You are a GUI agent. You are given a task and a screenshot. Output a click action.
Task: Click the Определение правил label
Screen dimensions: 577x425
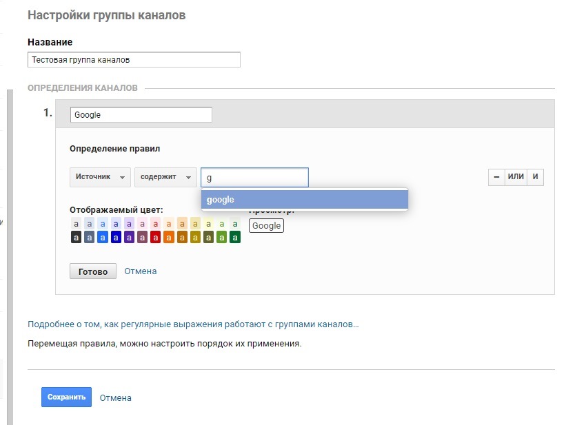(x=115, y=149)
